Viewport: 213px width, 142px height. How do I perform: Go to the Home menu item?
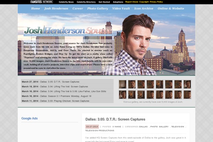click(35, 9)
